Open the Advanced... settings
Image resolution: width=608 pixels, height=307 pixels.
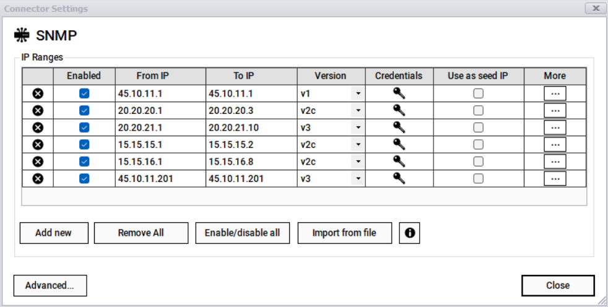pos(50,285)
